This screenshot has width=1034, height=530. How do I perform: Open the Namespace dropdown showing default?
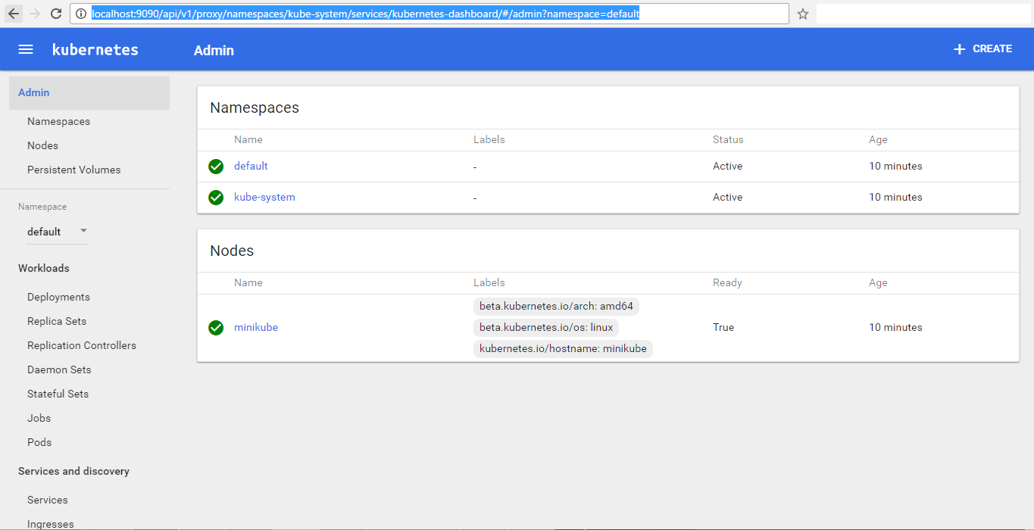click(58, 232)
